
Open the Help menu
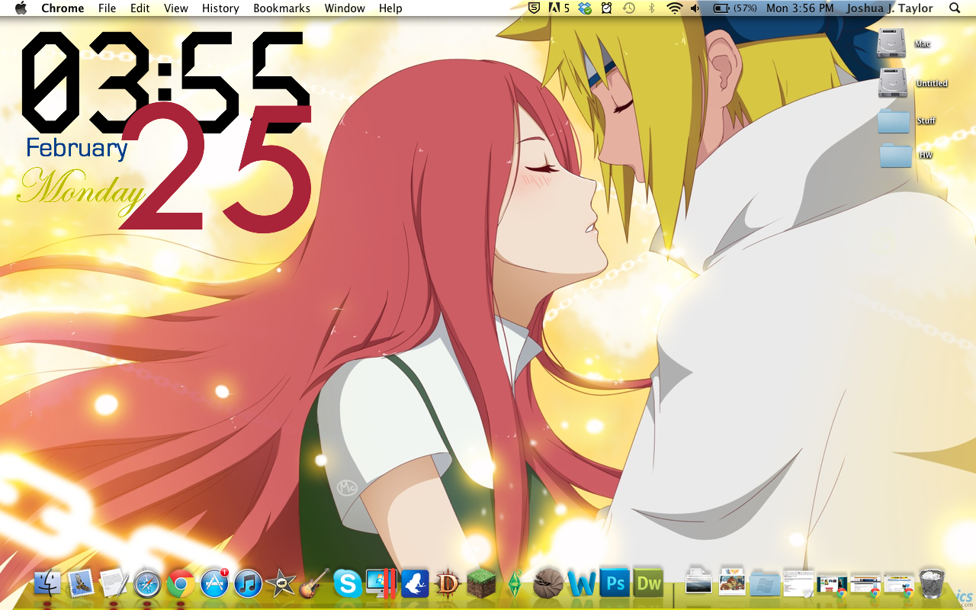point(390,8)
